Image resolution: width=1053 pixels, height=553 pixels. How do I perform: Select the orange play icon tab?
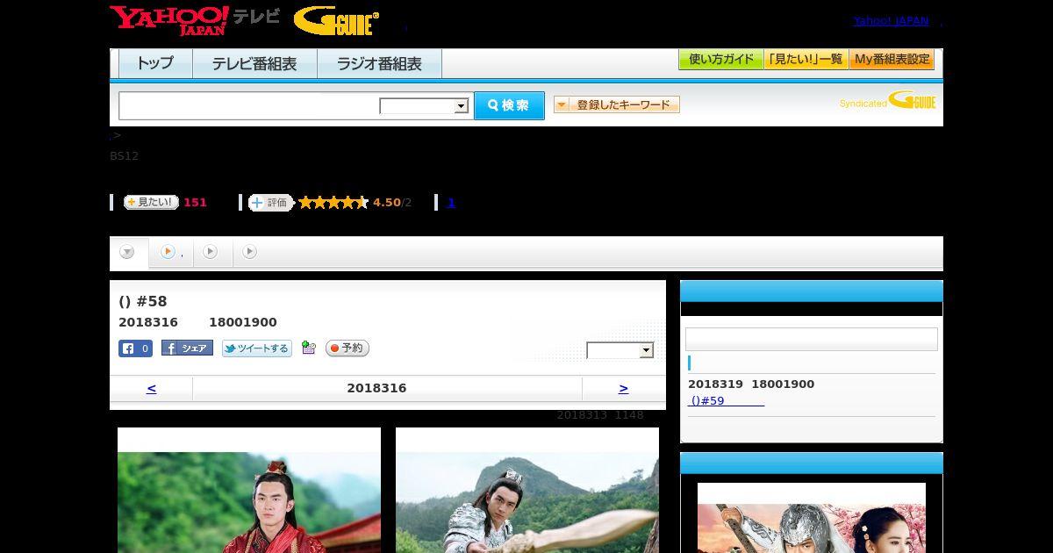[x=170, y=252]
